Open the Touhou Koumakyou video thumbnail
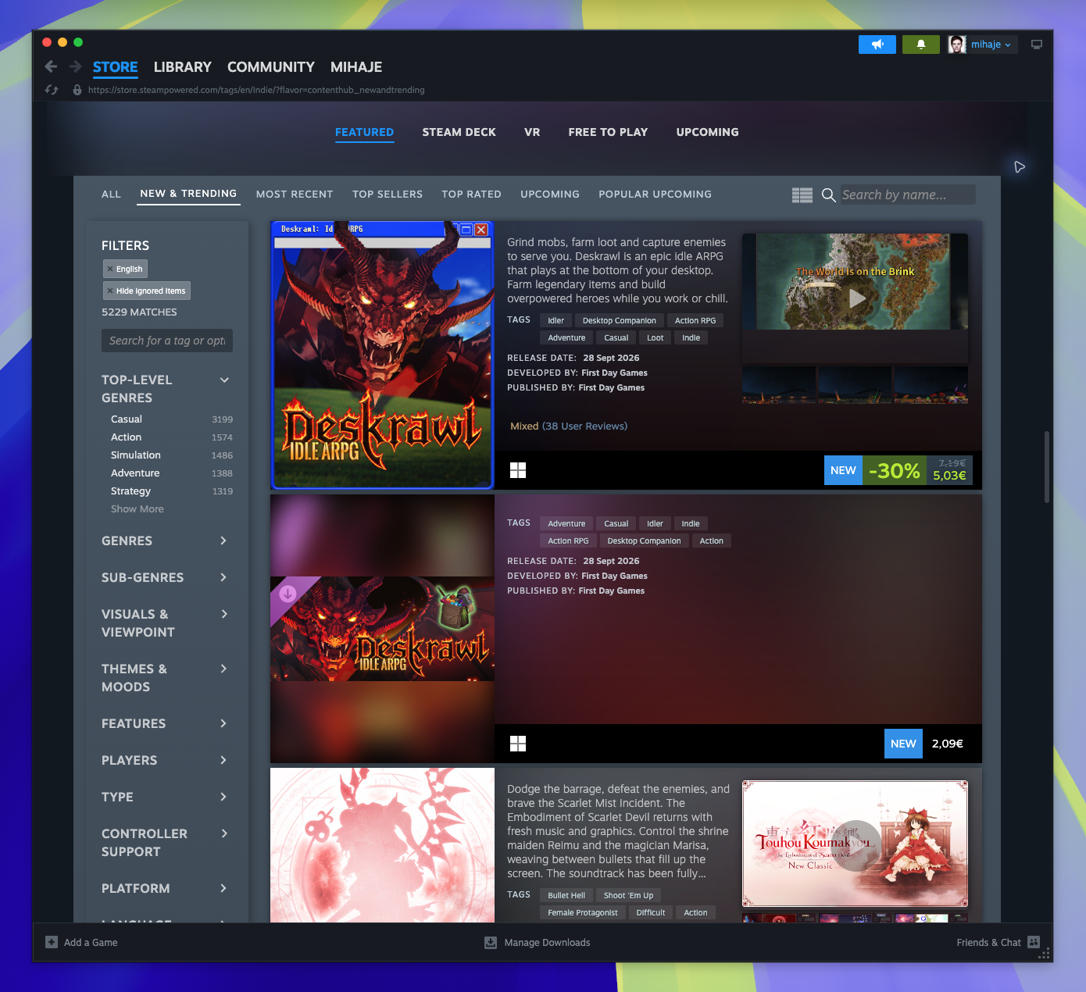 pyautogui.click(x=855, y=844)
